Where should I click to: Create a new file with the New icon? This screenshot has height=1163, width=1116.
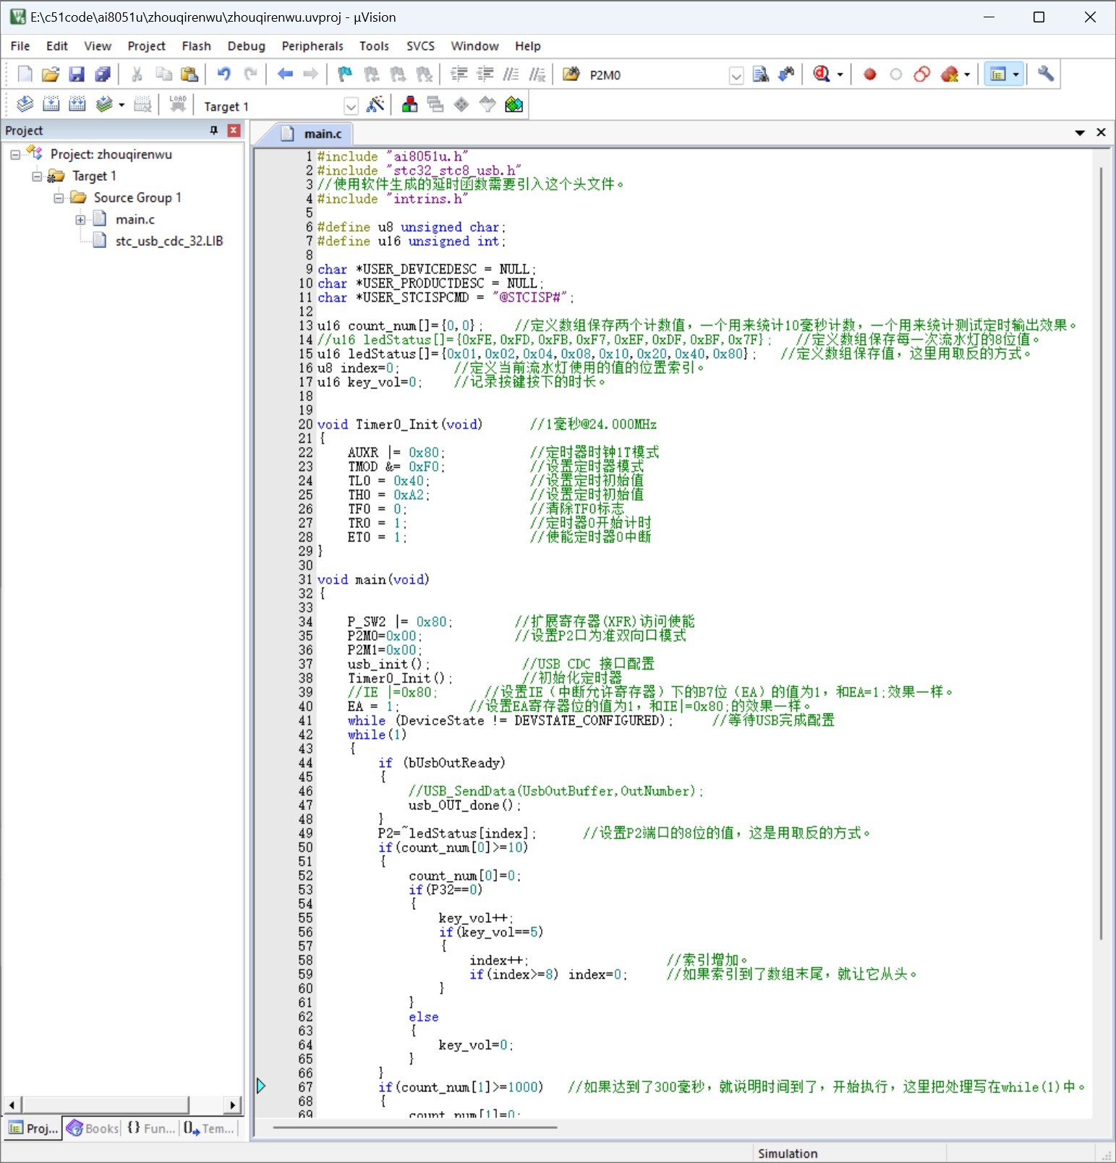click(x=25, y=74)
